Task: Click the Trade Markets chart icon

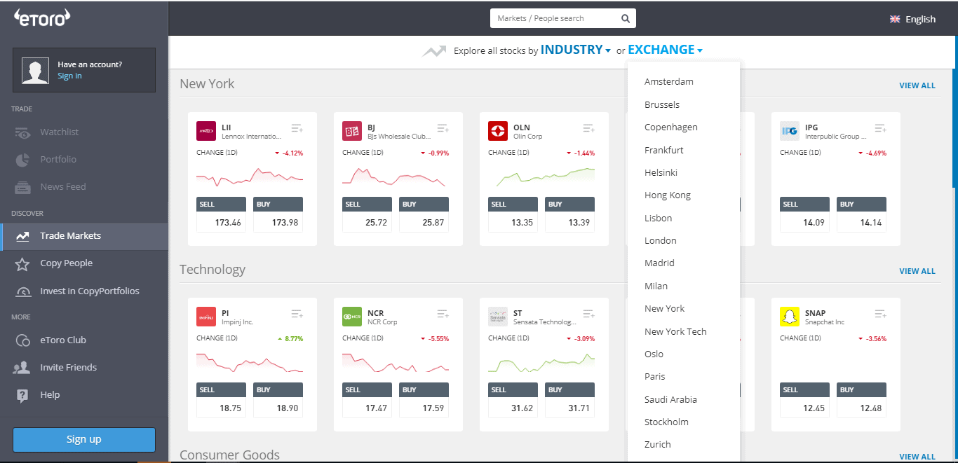Action: [x=22, y=236]
